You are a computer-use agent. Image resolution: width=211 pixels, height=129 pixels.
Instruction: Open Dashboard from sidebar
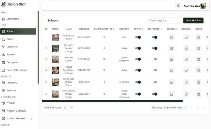pos(18,19)
